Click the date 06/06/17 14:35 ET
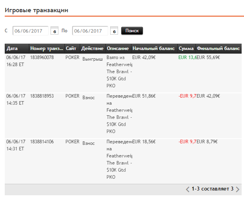 click(x=16, y=100)
